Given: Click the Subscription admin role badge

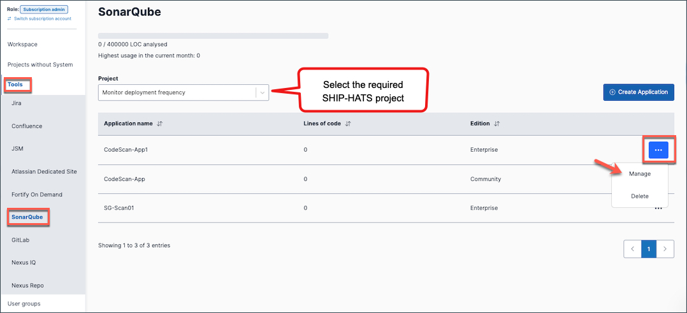Looking at the screenshot, I should tap(44, 9).
